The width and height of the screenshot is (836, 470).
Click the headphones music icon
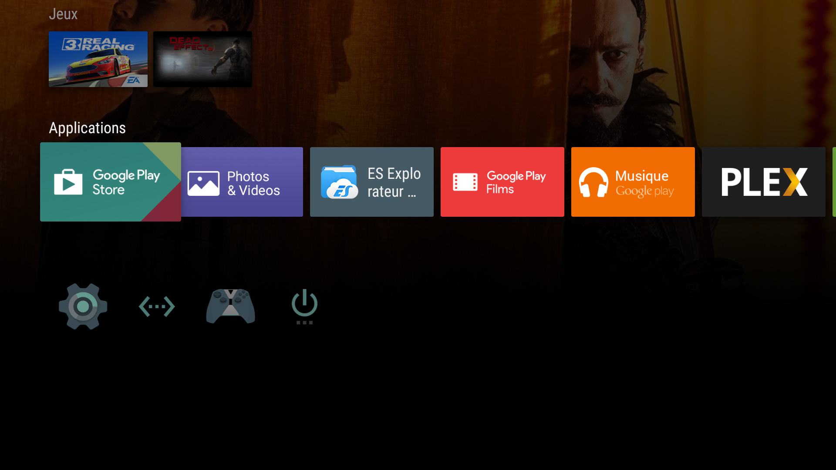tap(593, 182)
